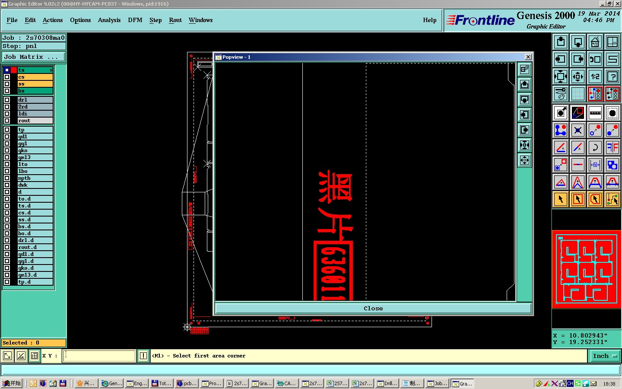Select the black X delete feature icon
This screenshot has width=622, height=389.
click(578, 130)
